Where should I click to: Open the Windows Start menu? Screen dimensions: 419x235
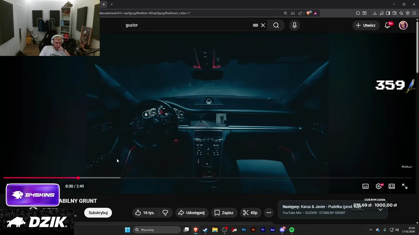click(x=127, y=230)
